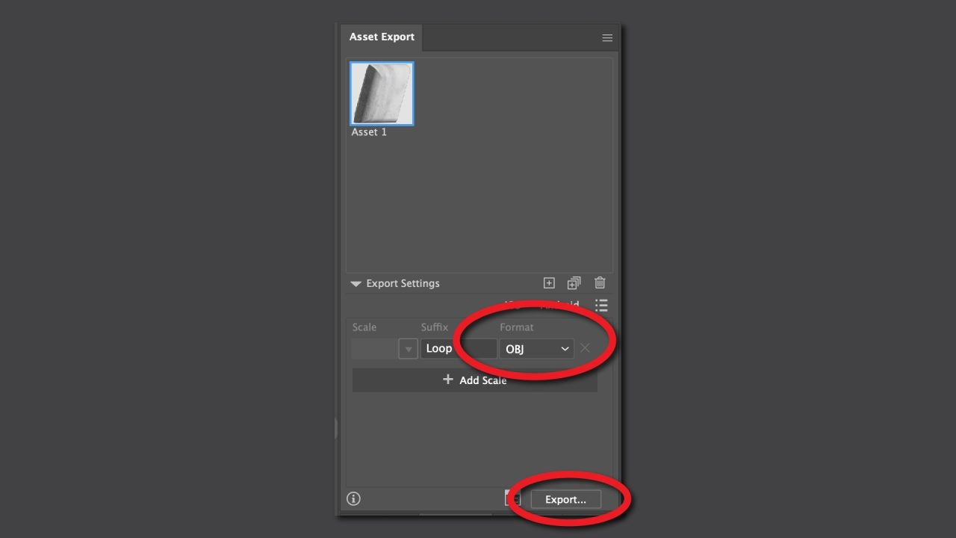Click the Asset Export panel tab
This screenshot has height=538, width=956.
(382, 37)
